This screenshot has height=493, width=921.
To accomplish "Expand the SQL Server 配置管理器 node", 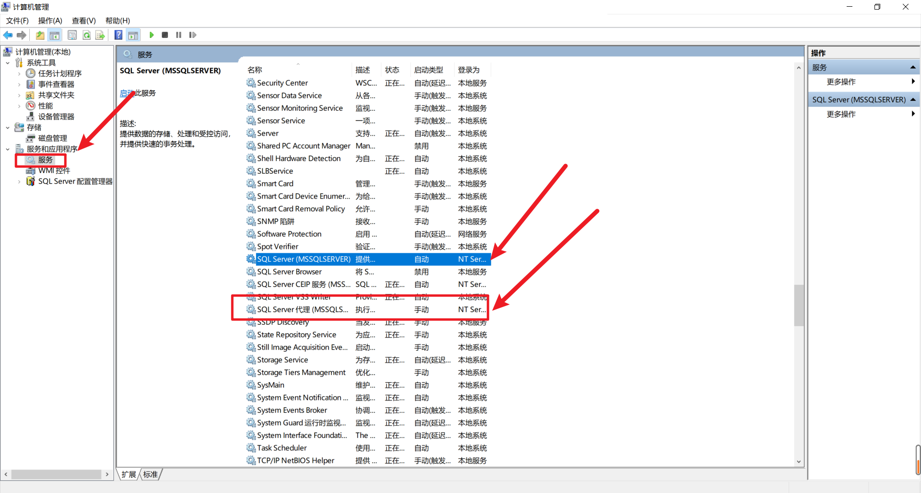I will pos(19,181).
